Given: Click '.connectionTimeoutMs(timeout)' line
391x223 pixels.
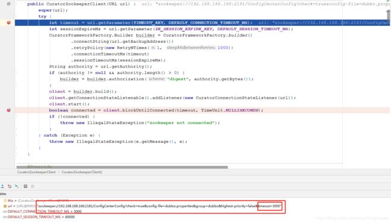Looking at the screenshot, I should pyautogui.click(x=110, y=54).
